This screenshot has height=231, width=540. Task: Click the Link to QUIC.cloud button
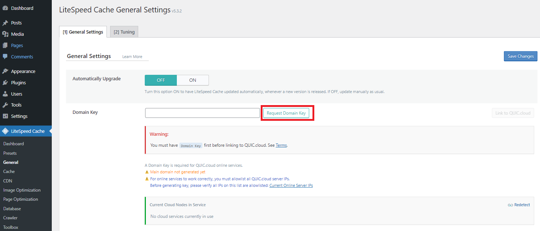click(513, 113)
